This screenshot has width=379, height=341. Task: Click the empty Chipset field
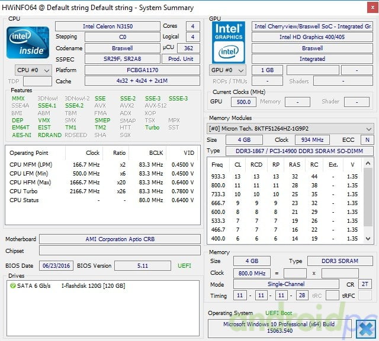[x=120, y=251]
